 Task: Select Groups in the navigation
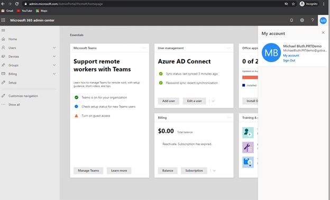click(13, 65)
